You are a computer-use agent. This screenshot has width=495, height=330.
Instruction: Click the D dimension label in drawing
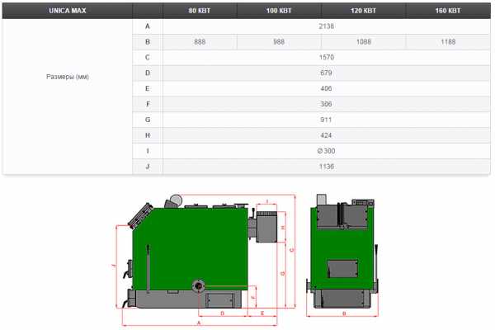[x=222, y=313]
